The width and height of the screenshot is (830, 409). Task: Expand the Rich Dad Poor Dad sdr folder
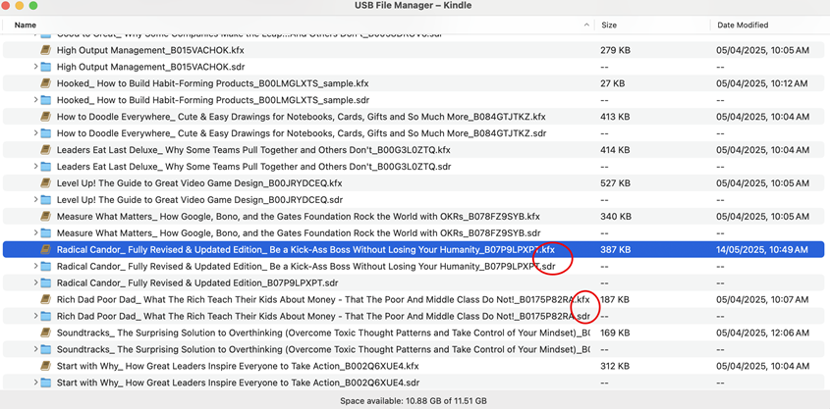35,316
